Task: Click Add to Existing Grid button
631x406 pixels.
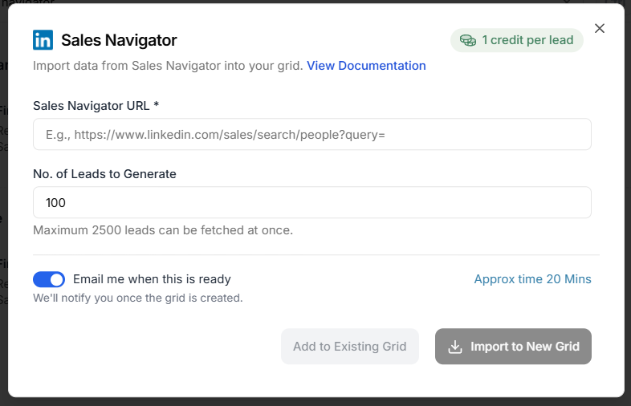Action: coord(350,347)
